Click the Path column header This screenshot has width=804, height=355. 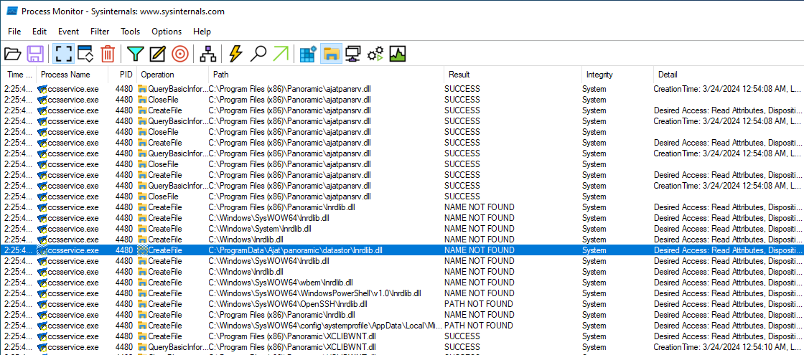tap(326, 75)
